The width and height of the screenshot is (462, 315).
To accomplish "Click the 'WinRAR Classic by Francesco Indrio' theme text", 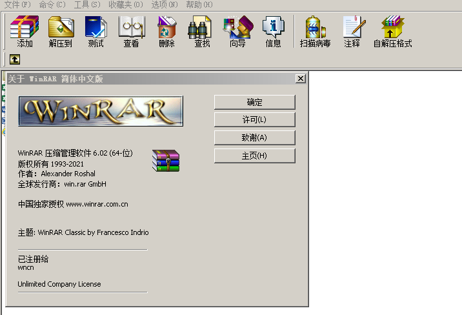I will tap(93, 232).
